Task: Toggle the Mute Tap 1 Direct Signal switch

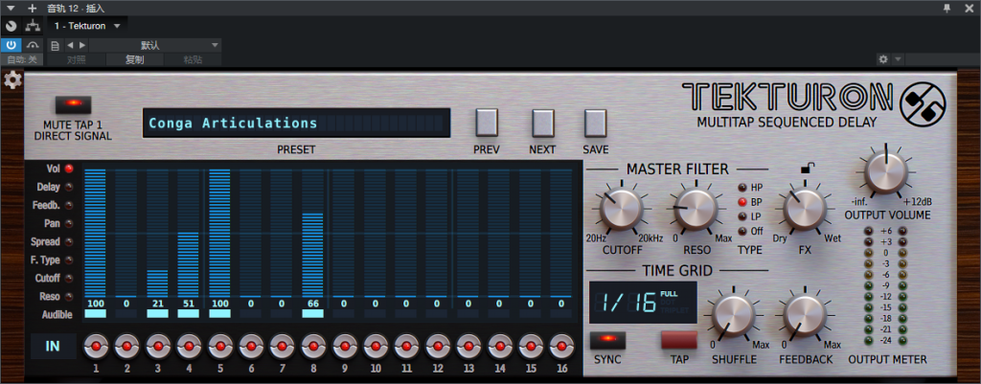Action: [x=73, y=104]
